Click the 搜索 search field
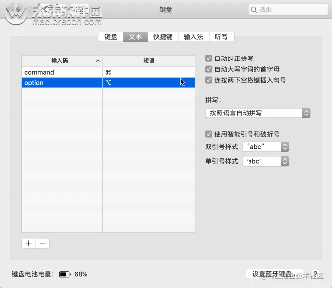This screenshot has height=288, width=332. pos(288,10)
